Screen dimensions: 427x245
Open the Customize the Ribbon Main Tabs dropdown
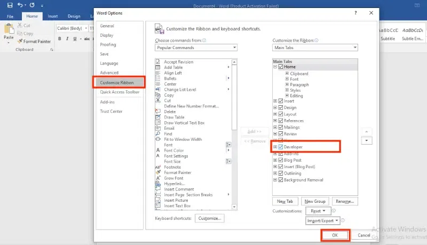tap(315, 48)
